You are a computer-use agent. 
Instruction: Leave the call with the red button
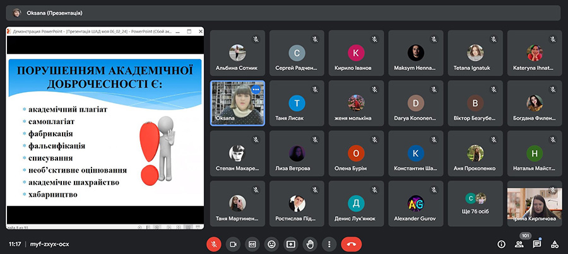pos(351,244)
